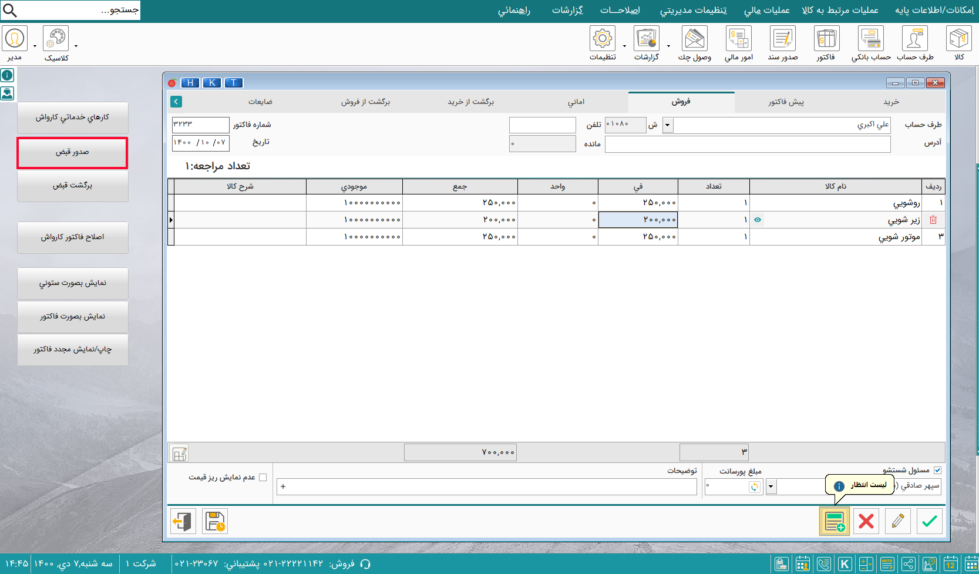Click the صدور قبض button
979x574 pixels.
pyautogui.click(x=72, y=153)
